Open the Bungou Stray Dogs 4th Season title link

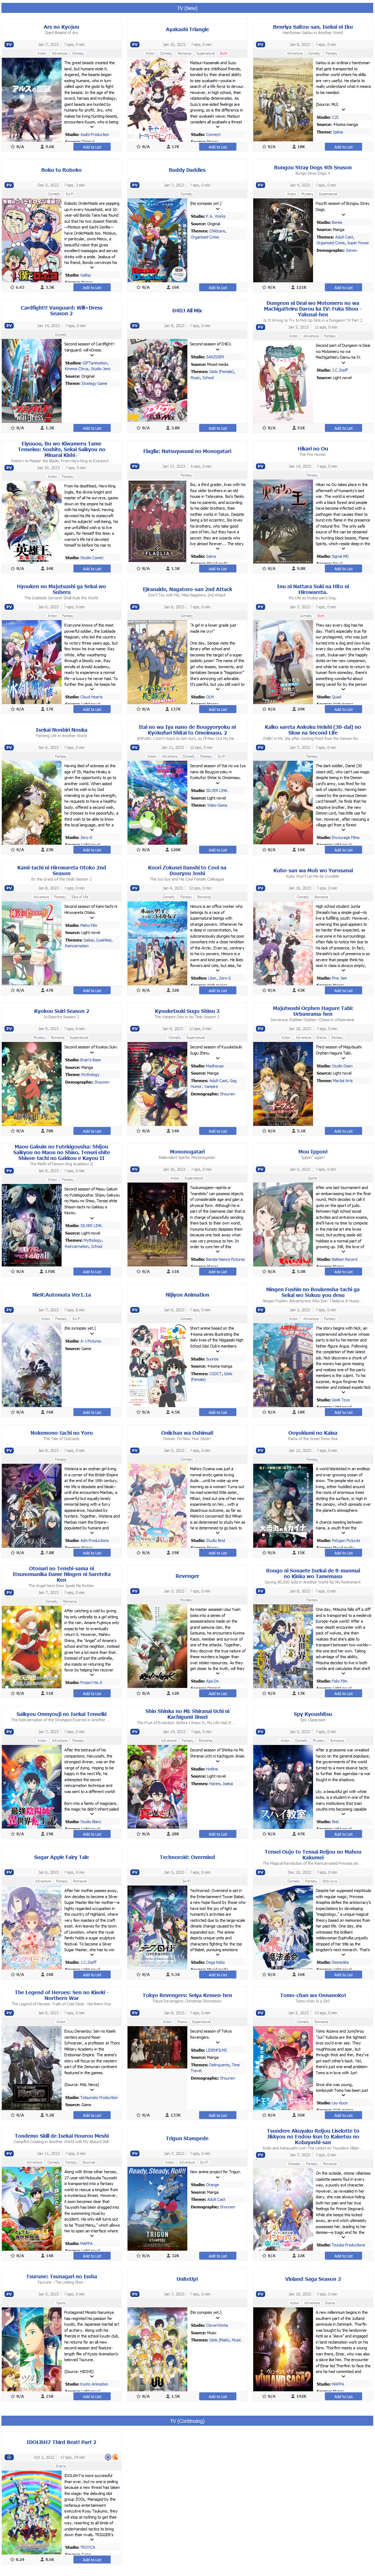pyautogui.click(x=313, y=168)
